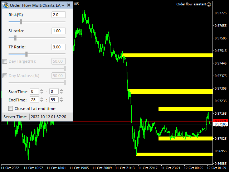Click the Risk(%) slider handle

tap(21, 22)
